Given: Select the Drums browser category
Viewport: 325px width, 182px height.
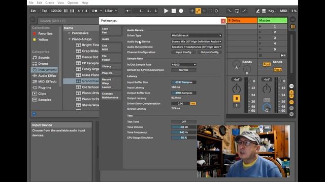Looking at the screenshot, I should coord(43,64).
